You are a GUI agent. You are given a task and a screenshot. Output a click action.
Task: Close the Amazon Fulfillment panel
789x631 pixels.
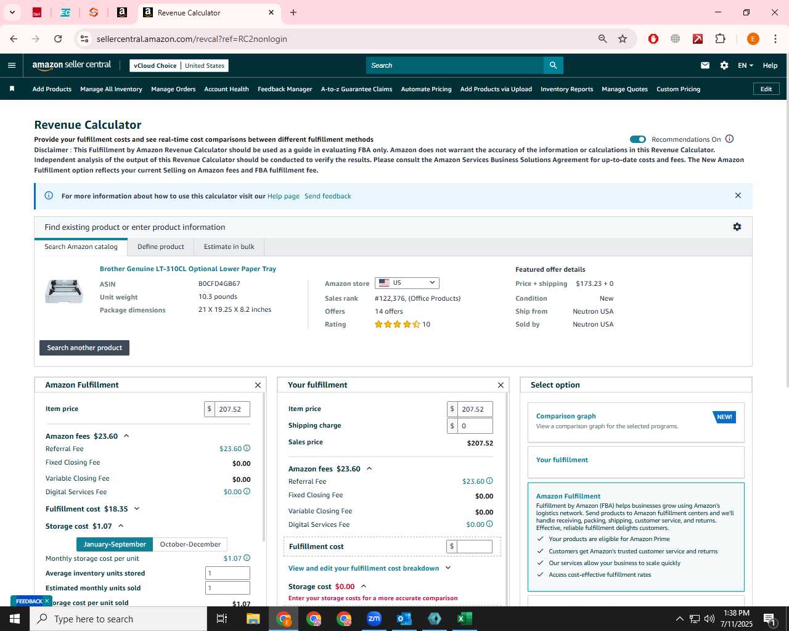258,385
